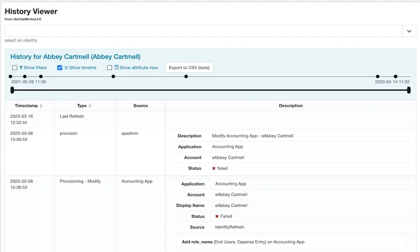Click the Show attribute view label link
Image resolution: width=420 pixels, height=252 pixels.
point(139,68)
